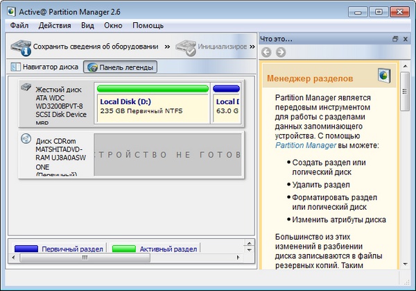
Task: Open the Помощь menu
Action: pyautogui.click(x=148, y=26)
